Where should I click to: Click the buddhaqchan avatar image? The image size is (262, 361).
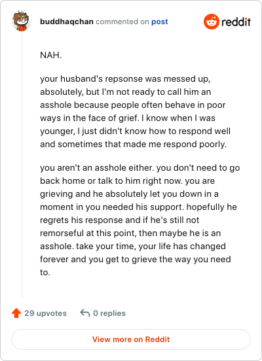pyautogui.click(x=21, y=21)
